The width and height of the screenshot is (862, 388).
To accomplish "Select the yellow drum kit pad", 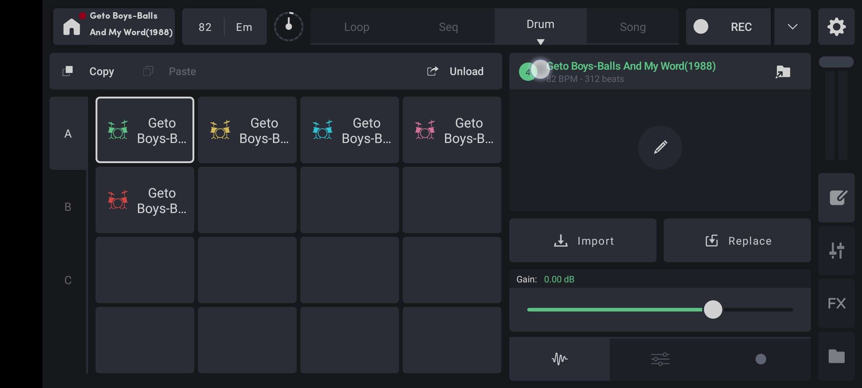I will click(247, 130).
